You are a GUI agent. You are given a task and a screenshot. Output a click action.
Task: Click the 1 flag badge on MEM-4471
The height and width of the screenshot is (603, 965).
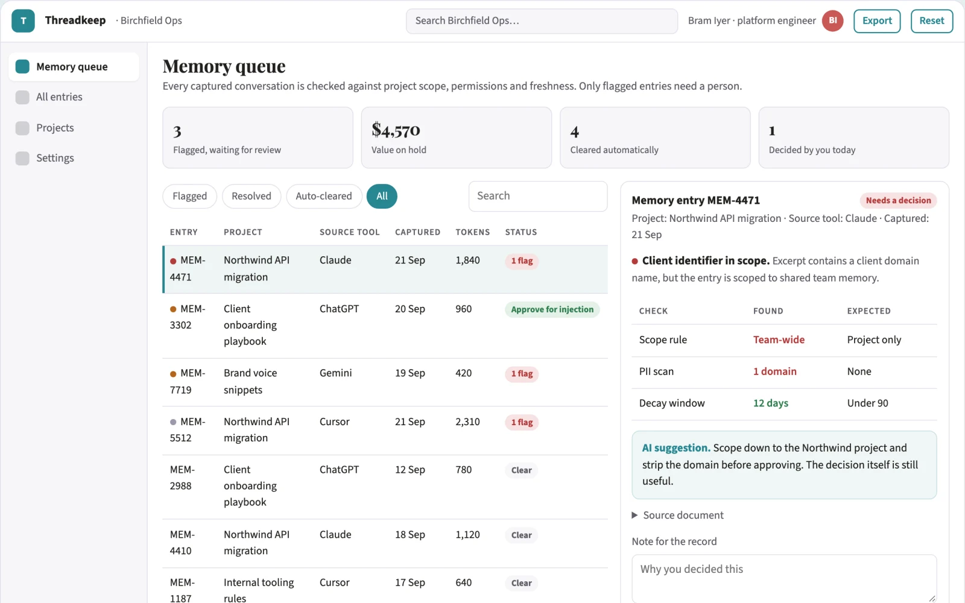click(522, 260)
